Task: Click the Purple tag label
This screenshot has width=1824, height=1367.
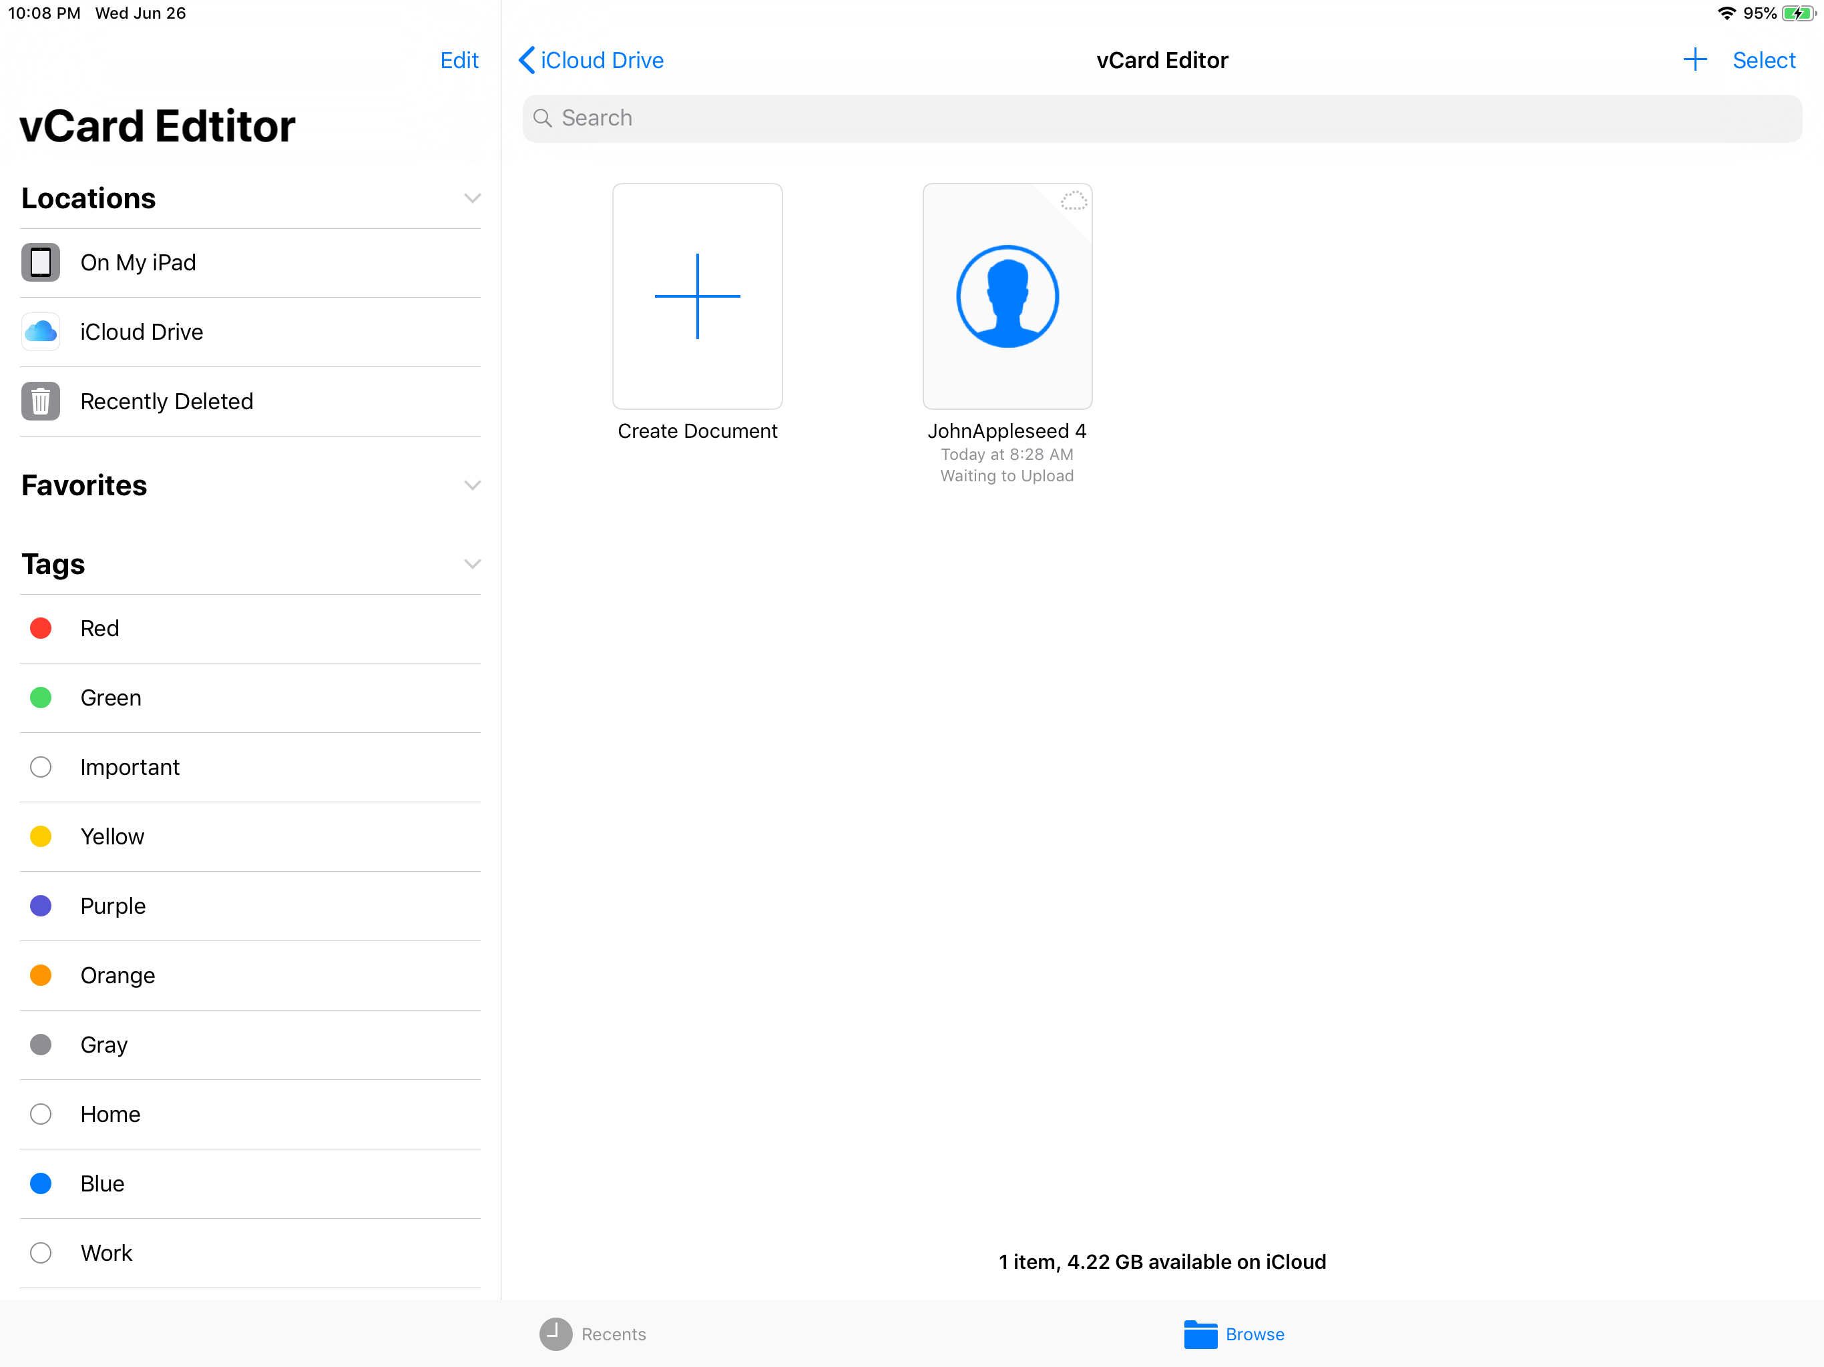Action: point(113,906)
